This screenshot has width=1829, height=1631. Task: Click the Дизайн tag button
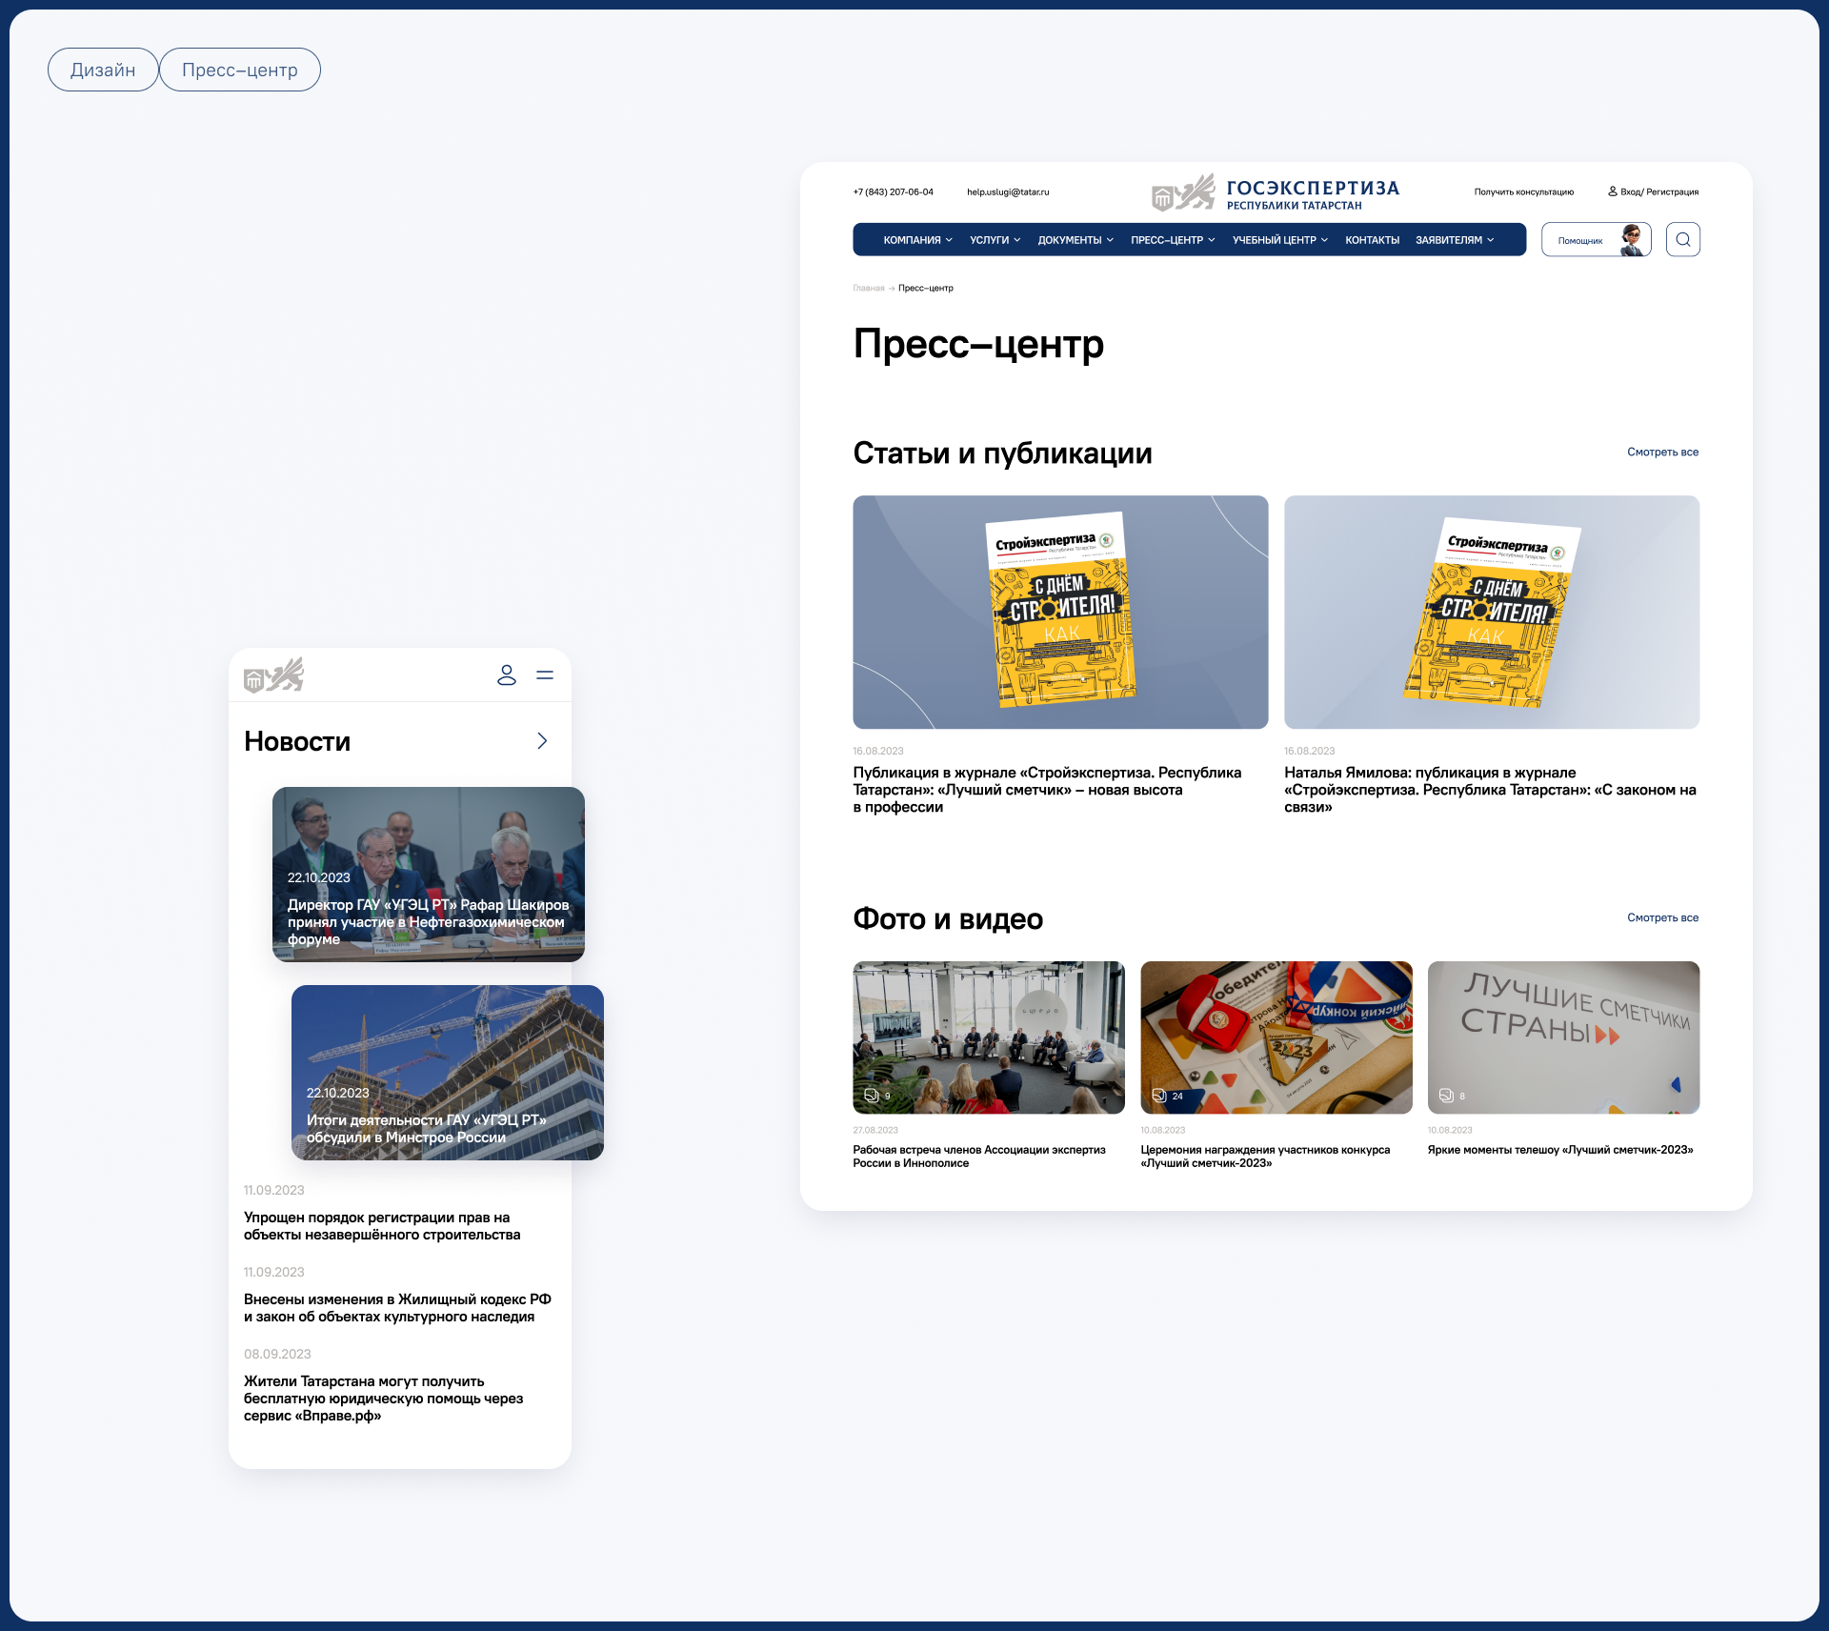click(x=103, y=70)
